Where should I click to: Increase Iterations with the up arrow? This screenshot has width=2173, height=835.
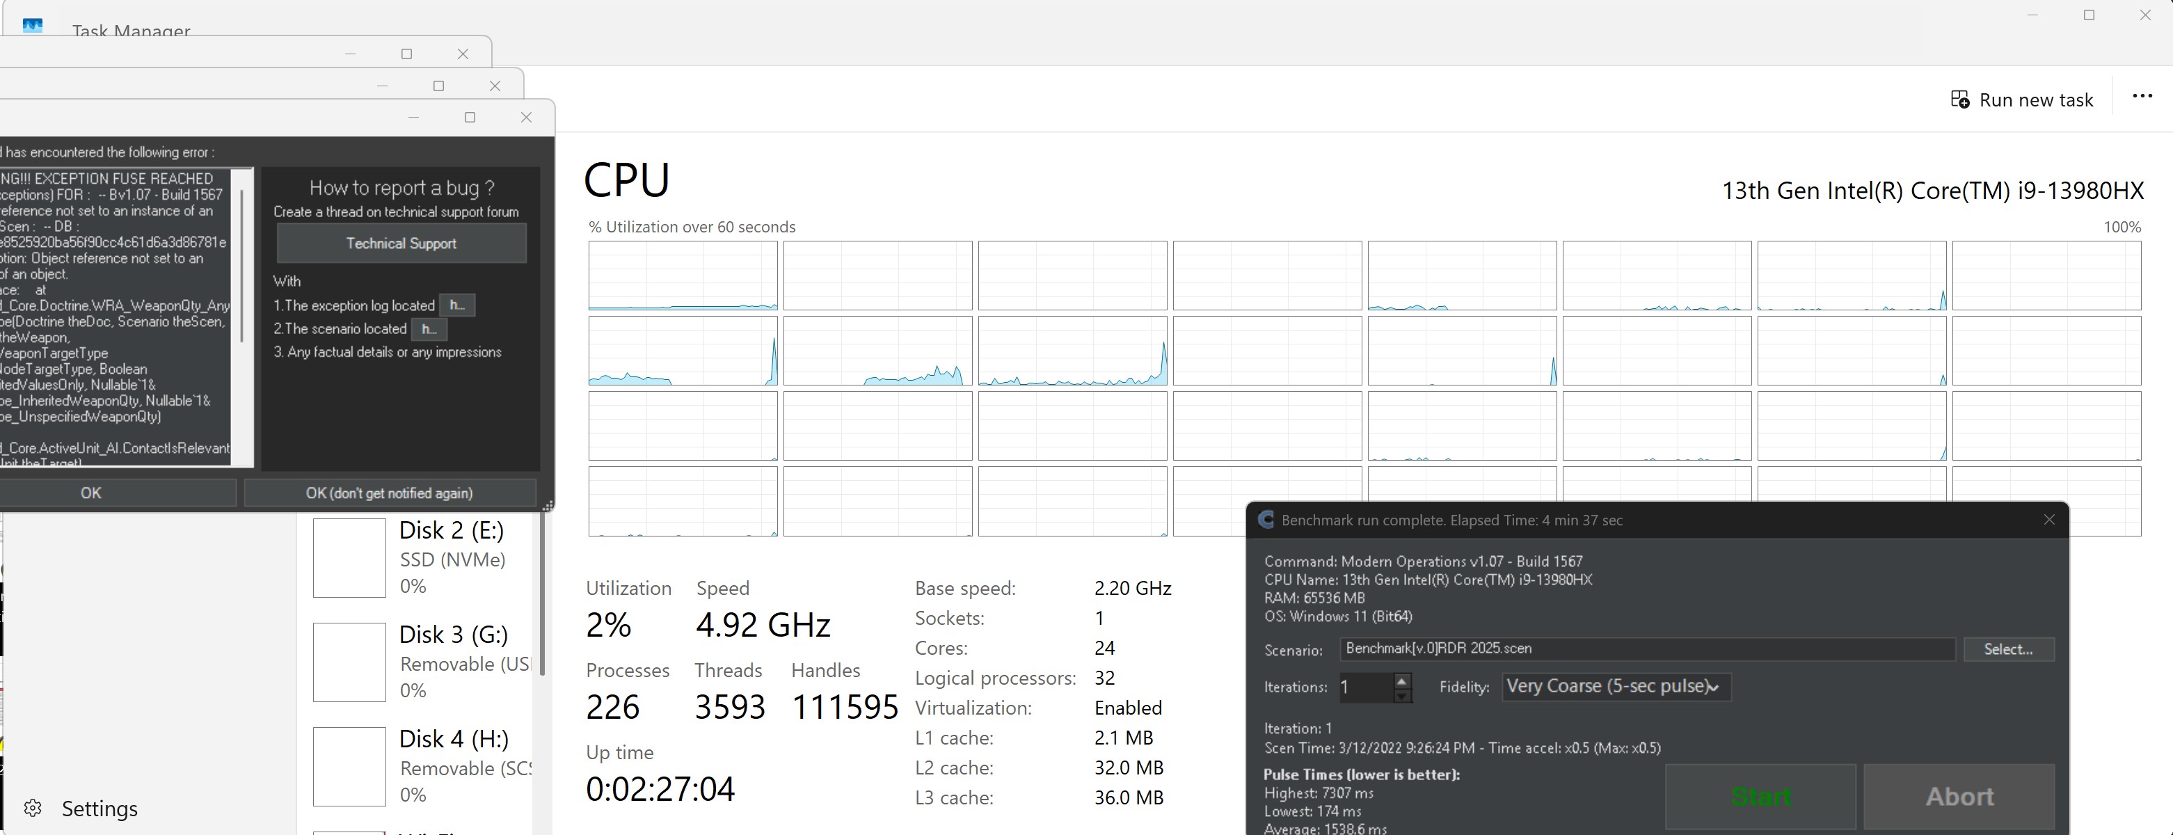coord(1401,680)
